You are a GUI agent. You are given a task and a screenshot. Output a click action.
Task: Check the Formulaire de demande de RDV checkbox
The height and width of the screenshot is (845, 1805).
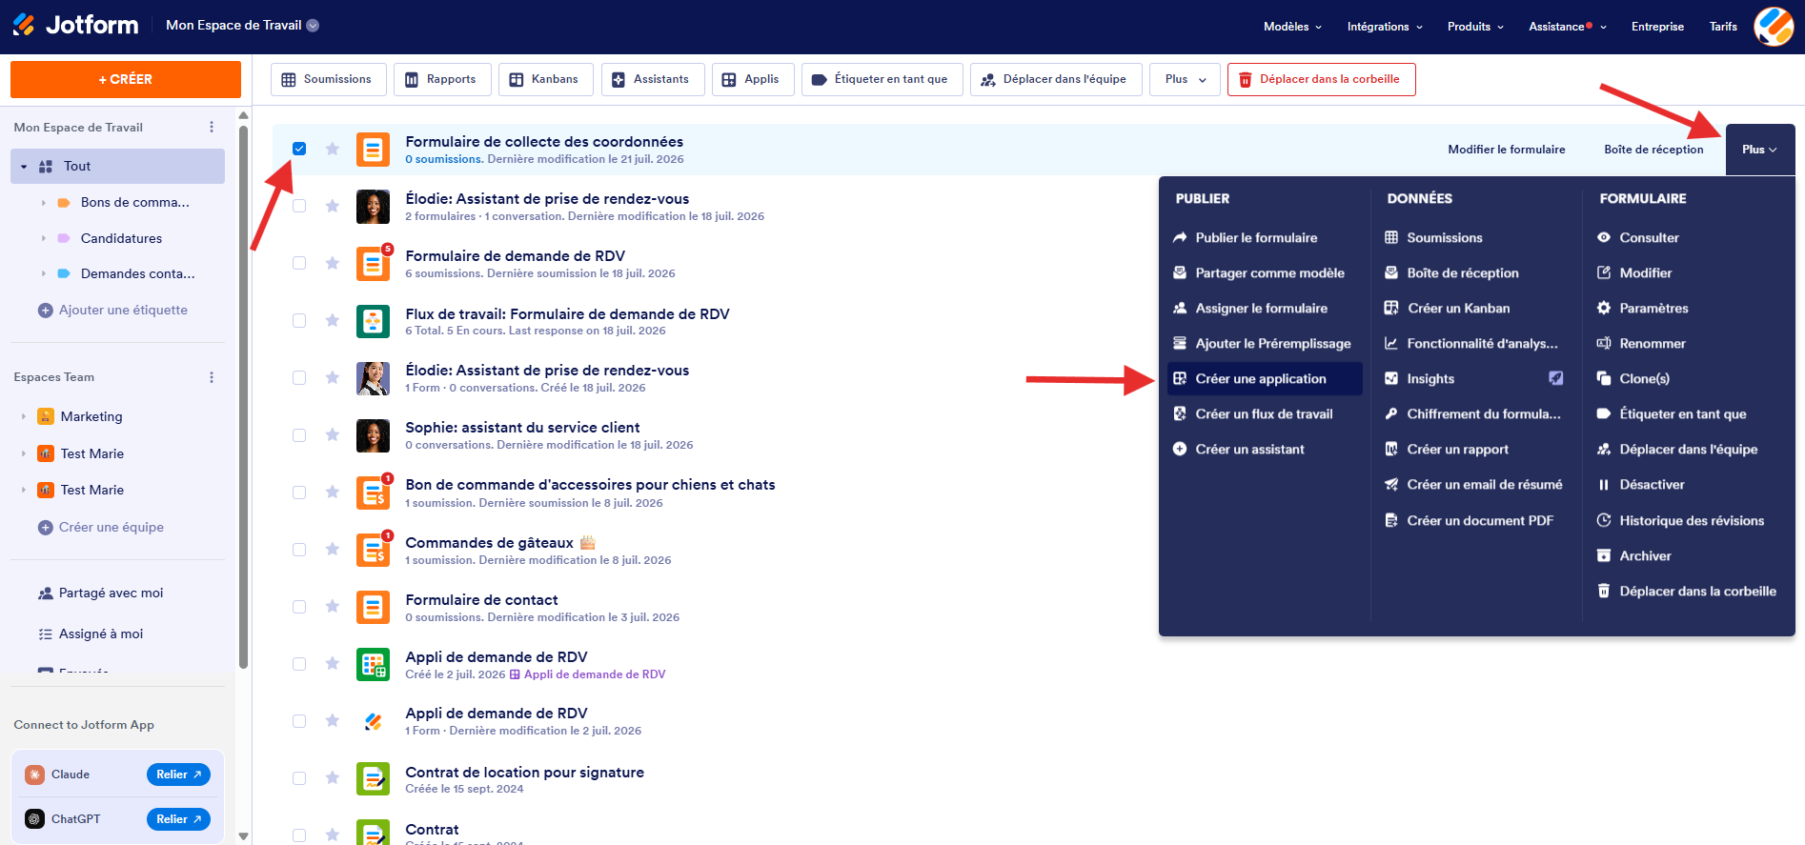tap(299, 263)
